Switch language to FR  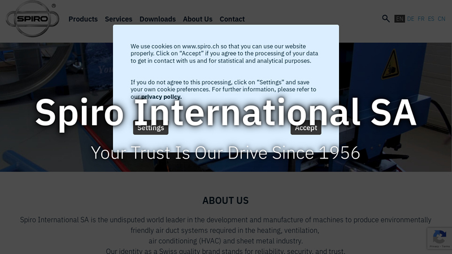421,19
